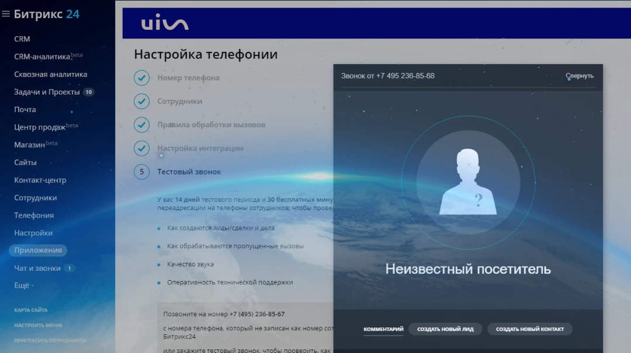Click bullet Как обрабатываются пропущенные вызовы
This screenshot has width=631, height=353.
coord(235,246)
